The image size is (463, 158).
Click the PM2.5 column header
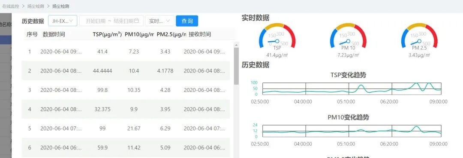click(x=171, y=34)
